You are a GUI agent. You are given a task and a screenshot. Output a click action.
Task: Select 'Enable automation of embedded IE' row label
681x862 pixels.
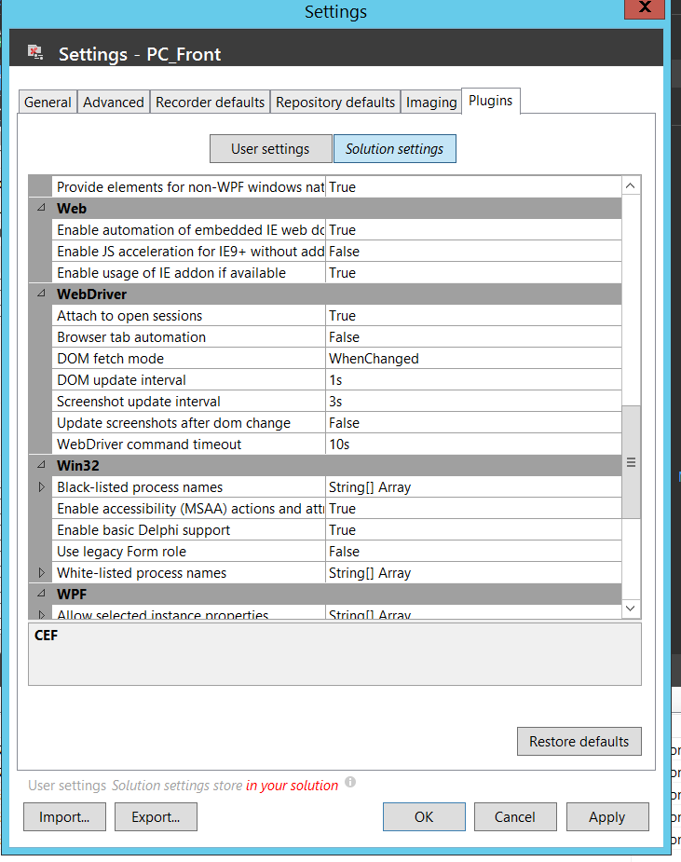coord(188,230)
